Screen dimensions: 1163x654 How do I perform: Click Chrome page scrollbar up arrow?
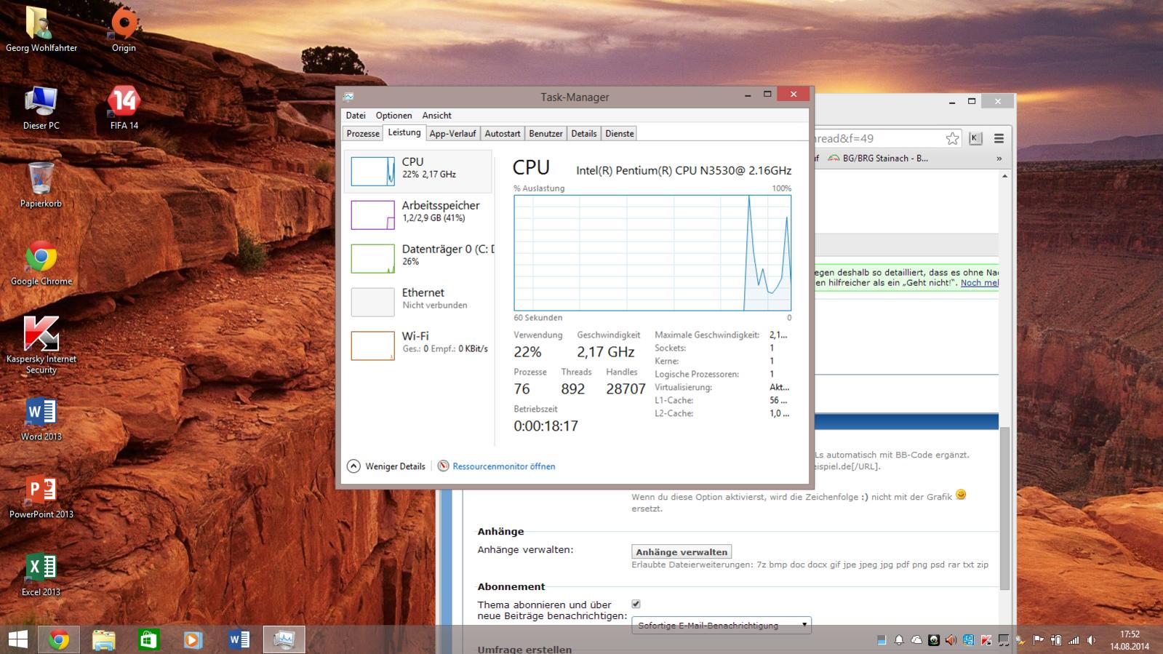[x=1004, y=176]
